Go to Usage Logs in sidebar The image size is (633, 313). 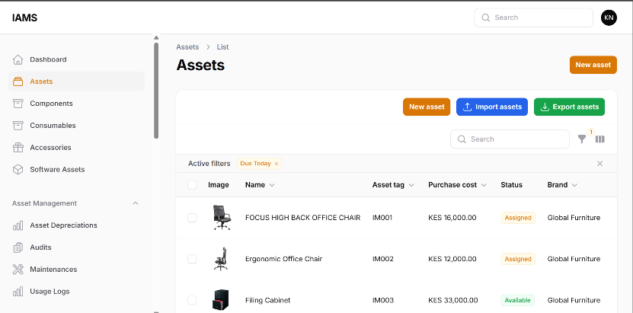(53, 292)
